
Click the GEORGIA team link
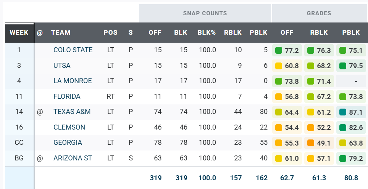tap(68, 143)
